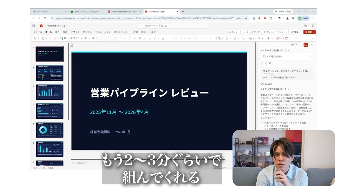Image resolution: width=347 pixels, height=195 pixels.
Task: Open a new browser tab
Action: tap(183, 12)
